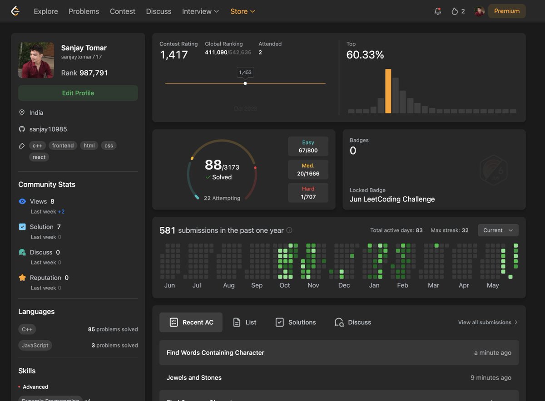The width and height of the screenshot is (545, 401).
Task: Click the Easy 67/800 stat box
Action: pos(308,147)
